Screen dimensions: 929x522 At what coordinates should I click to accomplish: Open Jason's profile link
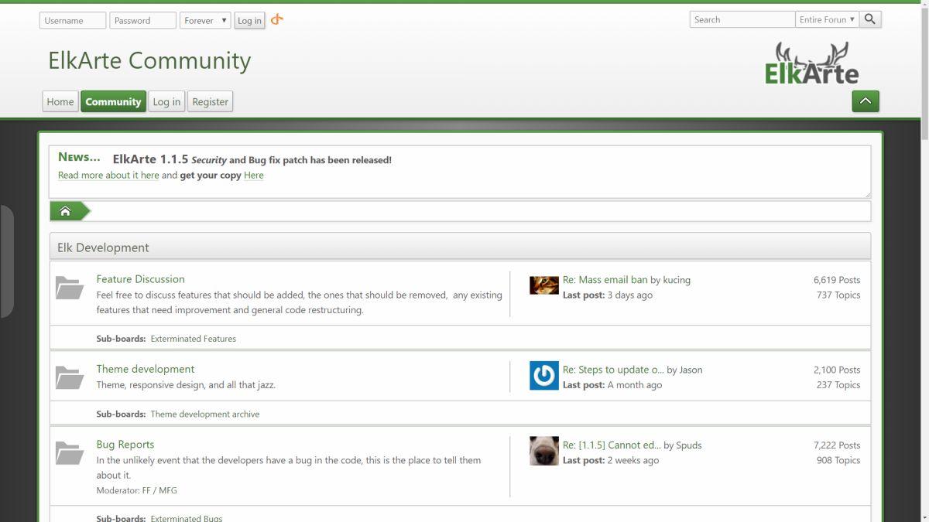pos(691,370)
